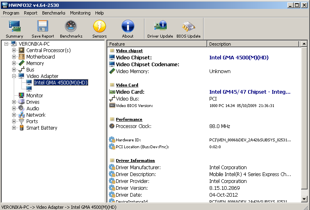Select the Smart Battery tree item
The height and width of the screenshot is (210, 310).
coord(42,128)
